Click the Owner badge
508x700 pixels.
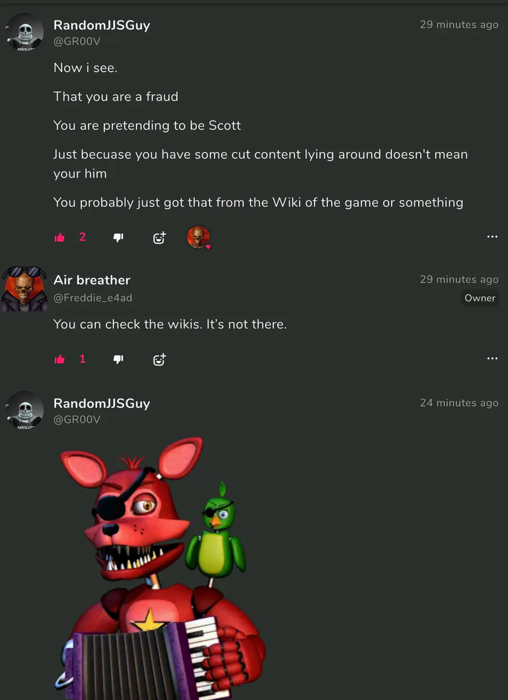click(480, 298)
